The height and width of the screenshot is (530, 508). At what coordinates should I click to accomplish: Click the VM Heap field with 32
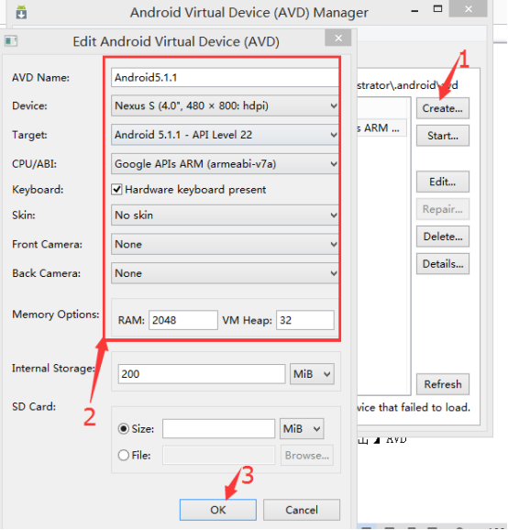305,320
